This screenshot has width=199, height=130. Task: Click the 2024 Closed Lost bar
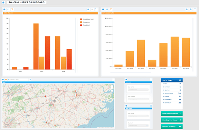click(x=69, y=59)
